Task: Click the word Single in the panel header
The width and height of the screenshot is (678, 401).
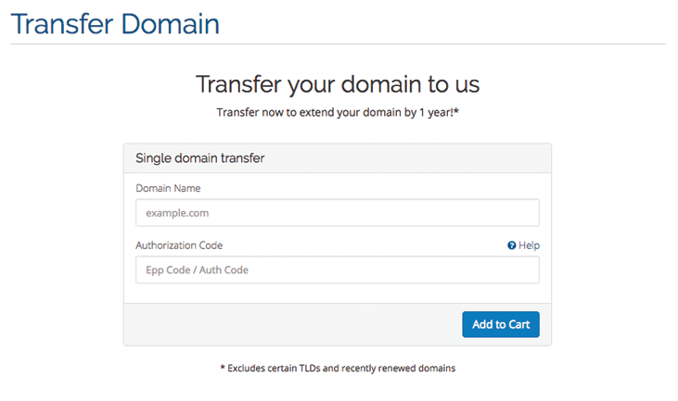Action: 153,158
